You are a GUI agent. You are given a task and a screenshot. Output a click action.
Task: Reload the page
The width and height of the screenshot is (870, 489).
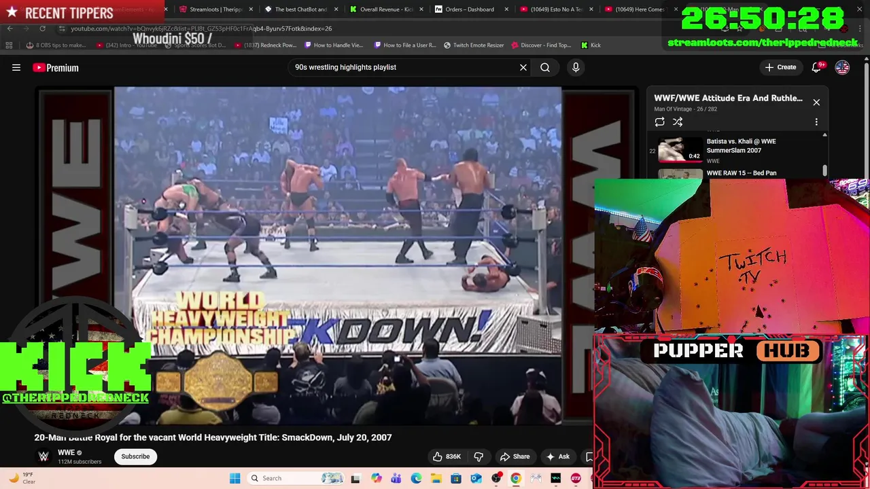point(42,29)
